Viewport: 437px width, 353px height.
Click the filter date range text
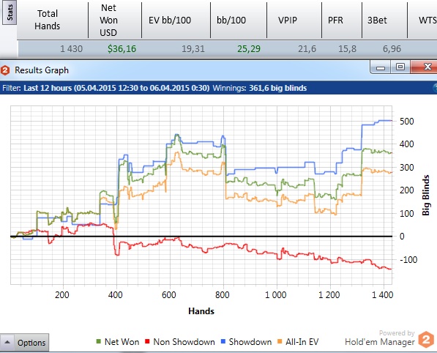(x=116, y=88)
